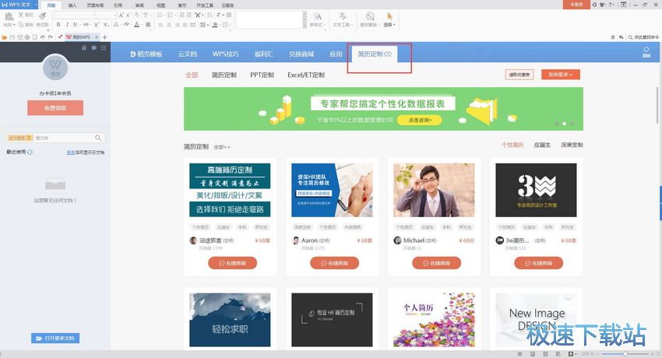Click the Format Painter brush icon
Screen dimensions: 662x358
42,16
